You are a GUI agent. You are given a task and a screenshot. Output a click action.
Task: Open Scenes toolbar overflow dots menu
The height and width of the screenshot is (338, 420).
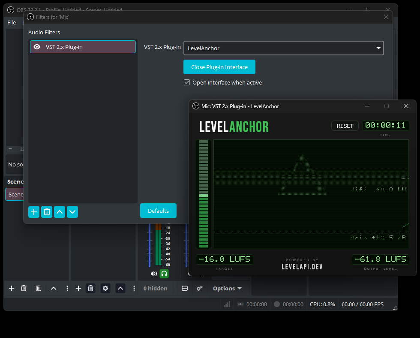(x=67, y=288)
